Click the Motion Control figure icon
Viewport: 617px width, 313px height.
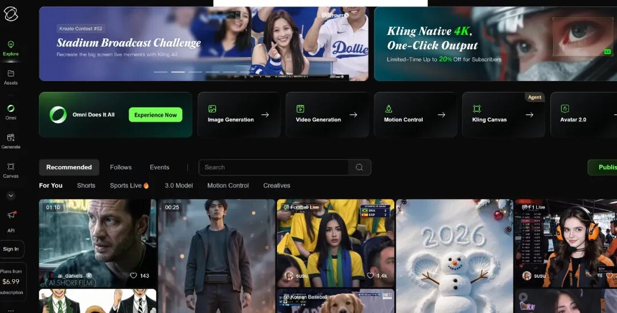pyautogui.click(x=388, y=109)
